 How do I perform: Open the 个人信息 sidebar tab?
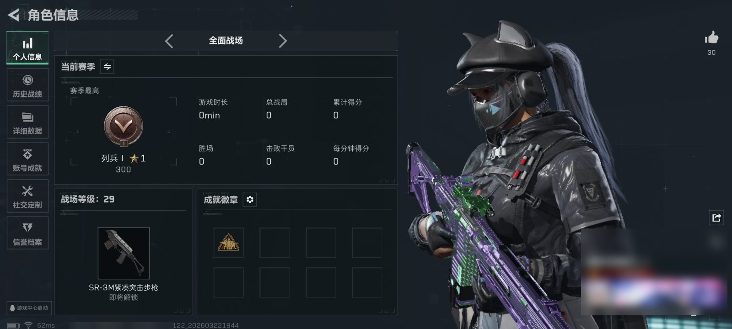pyautogui.click(x=27, y=48)
